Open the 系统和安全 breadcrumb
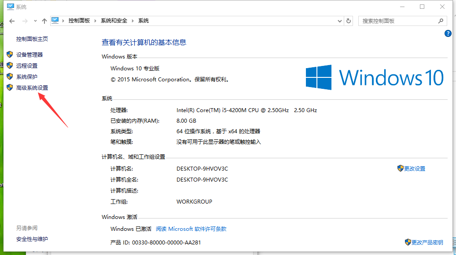Image resolution: width=456 pixels, height=255 pixels. point(114,21)
